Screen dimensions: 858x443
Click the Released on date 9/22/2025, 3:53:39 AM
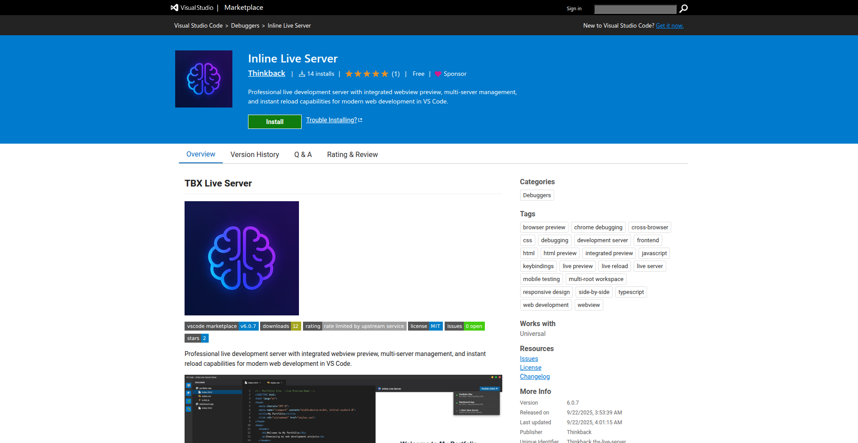point(594,413)
